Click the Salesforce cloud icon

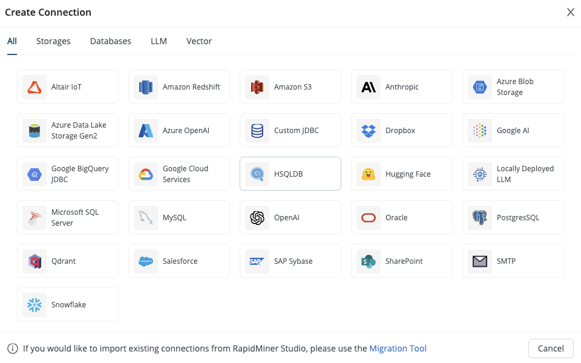(x=146, y=261)
